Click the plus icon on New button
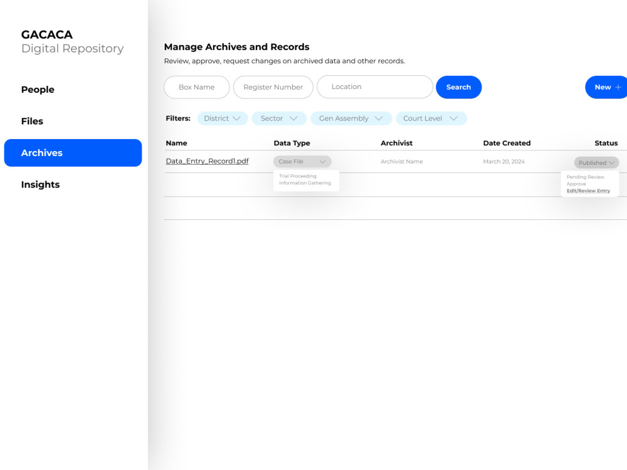627x470 pixels. coord(618,87)
